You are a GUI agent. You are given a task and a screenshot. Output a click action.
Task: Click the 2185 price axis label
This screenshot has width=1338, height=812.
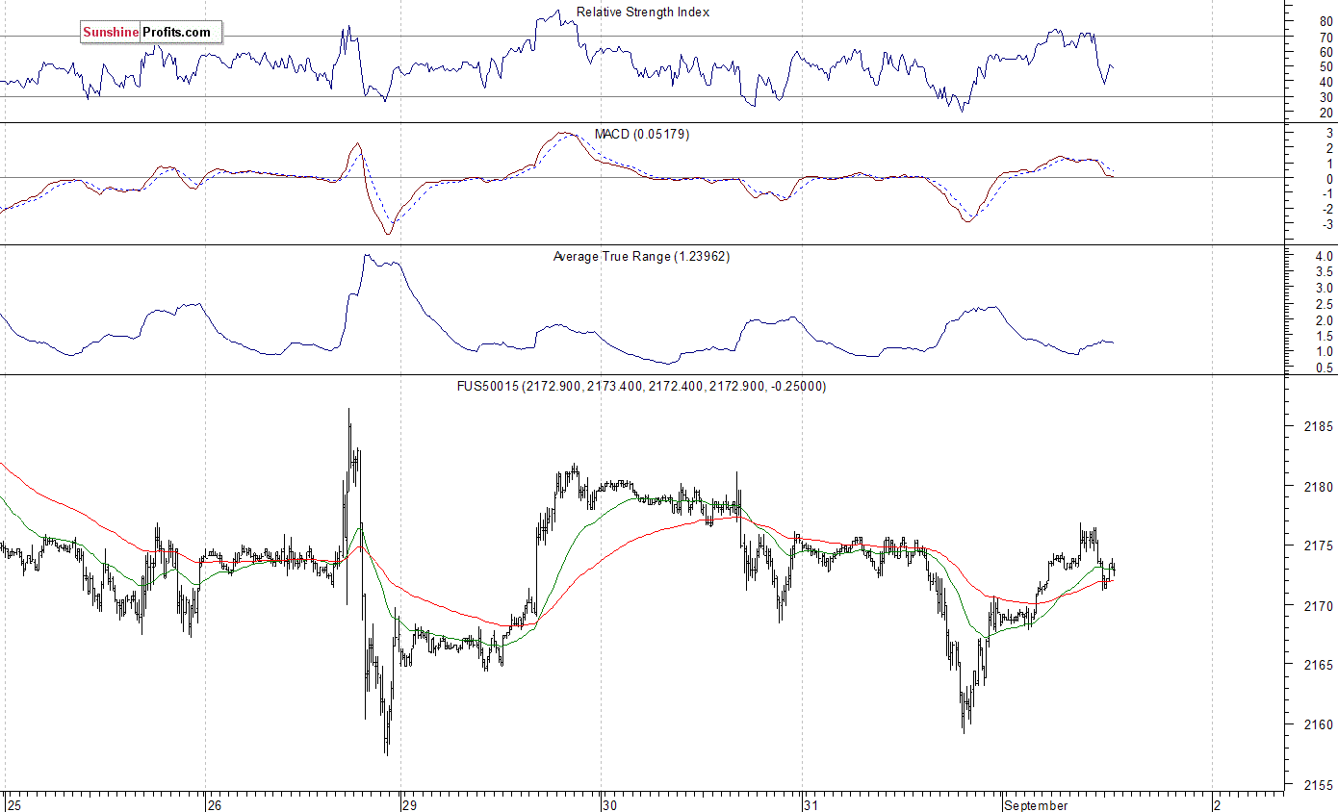pos(1317,426)
